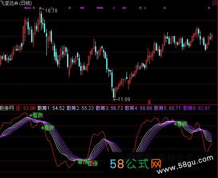Click the (日线) daily period label

26,3
